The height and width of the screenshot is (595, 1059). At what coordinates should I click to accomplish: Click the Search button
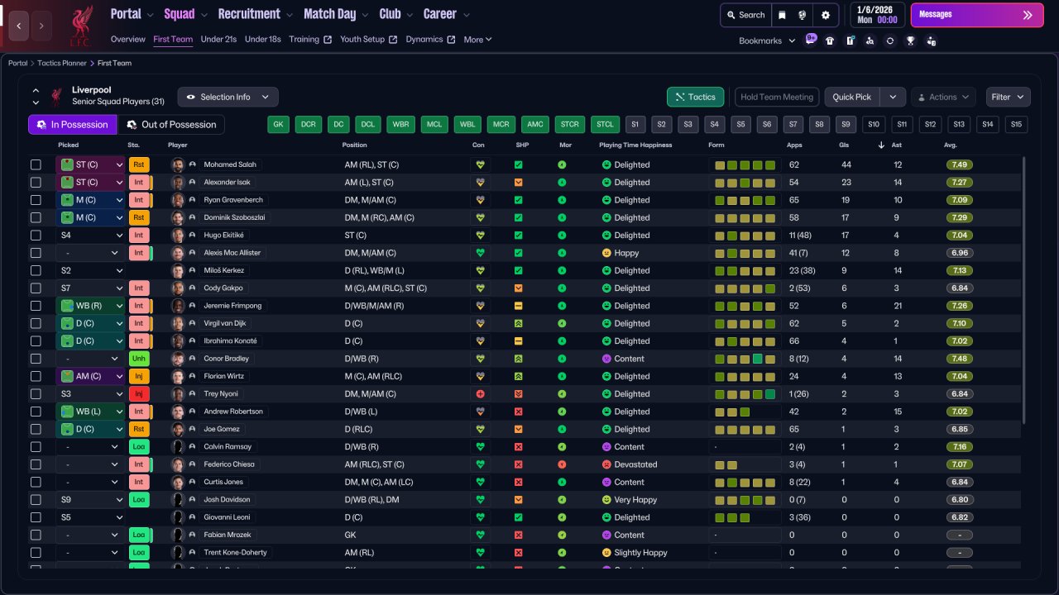(x=745, y=15)
